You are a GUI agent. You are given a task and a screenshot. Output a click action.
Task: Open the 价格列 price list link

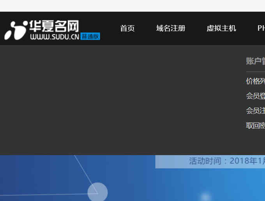[x=256, y=81]
